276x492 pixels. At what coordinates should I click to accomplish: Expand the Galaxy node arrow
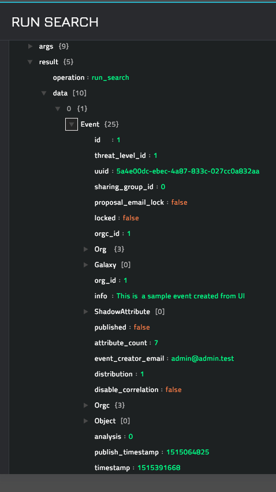[86, 265]
